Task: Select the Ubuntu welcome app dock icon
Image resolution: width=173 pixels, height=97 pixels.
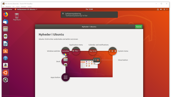Action: 6,73
